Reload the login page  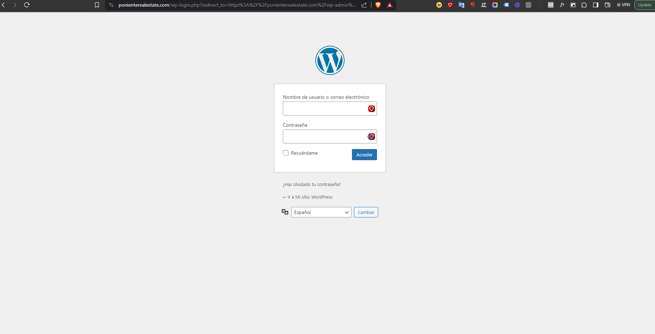[27, 5]
